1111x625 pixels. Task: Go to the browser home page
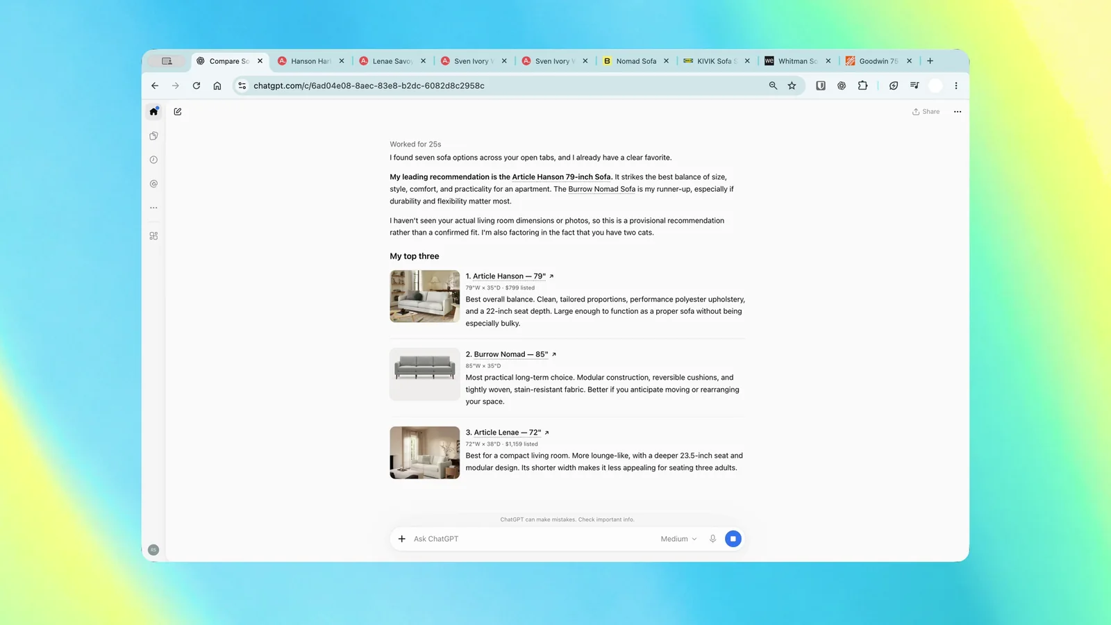(x=217, y=85)
